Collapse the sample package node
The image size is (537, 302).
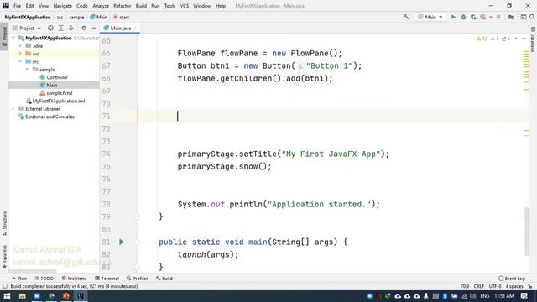28,70
